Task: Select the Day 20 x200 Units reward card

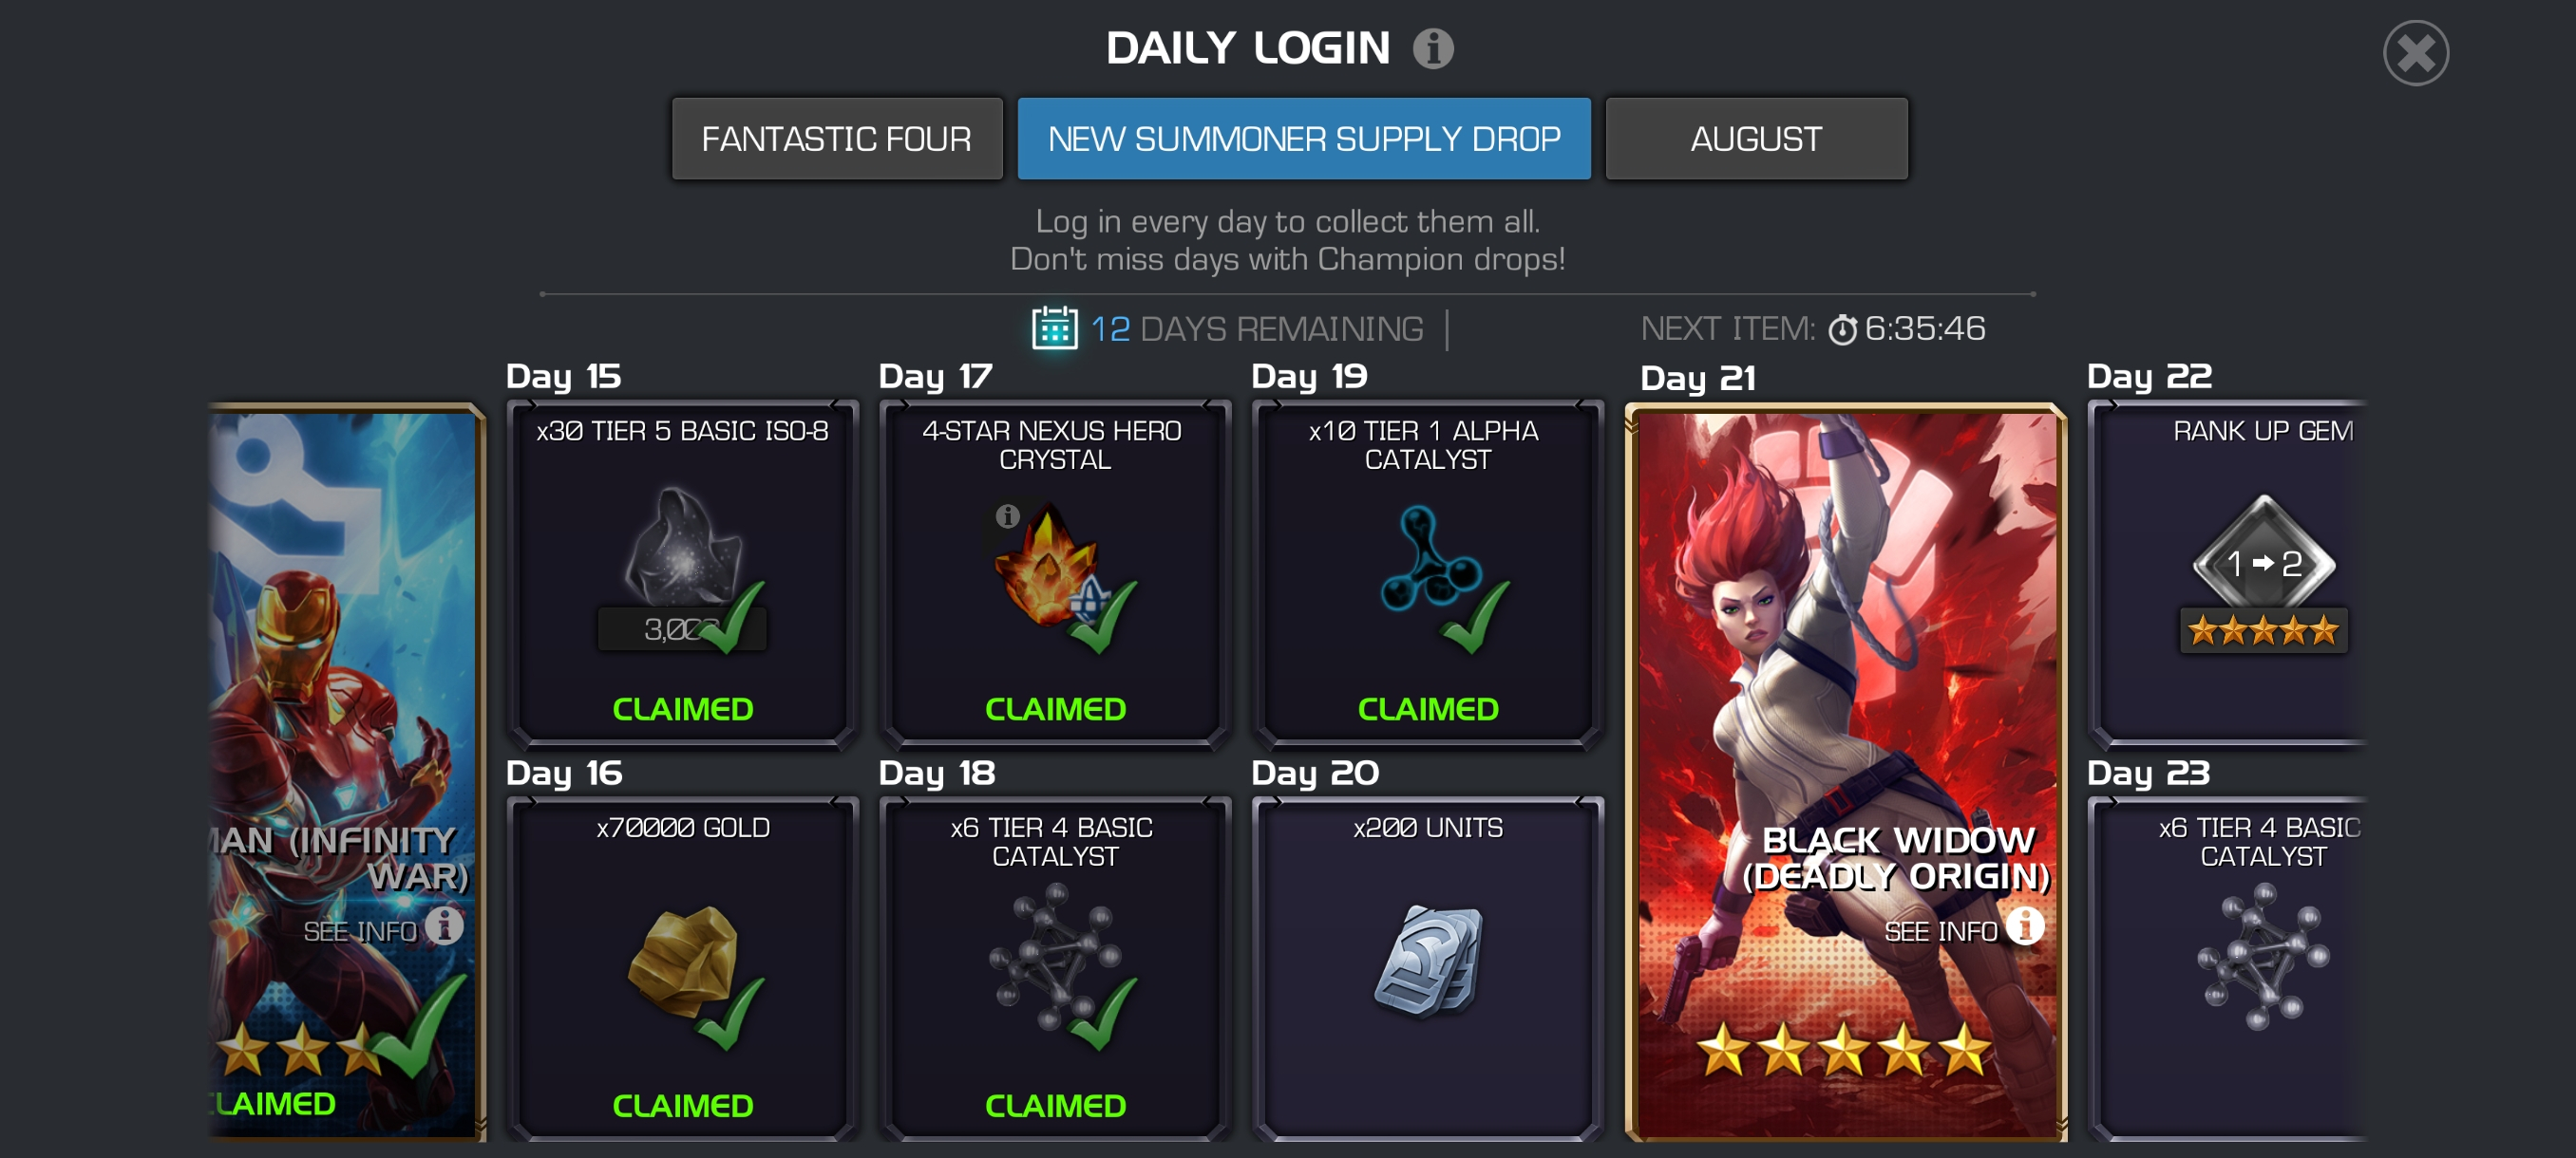Action: coord(1428,968)
